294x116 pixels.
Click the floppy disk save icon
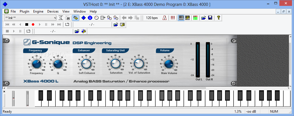click(210, 18)
